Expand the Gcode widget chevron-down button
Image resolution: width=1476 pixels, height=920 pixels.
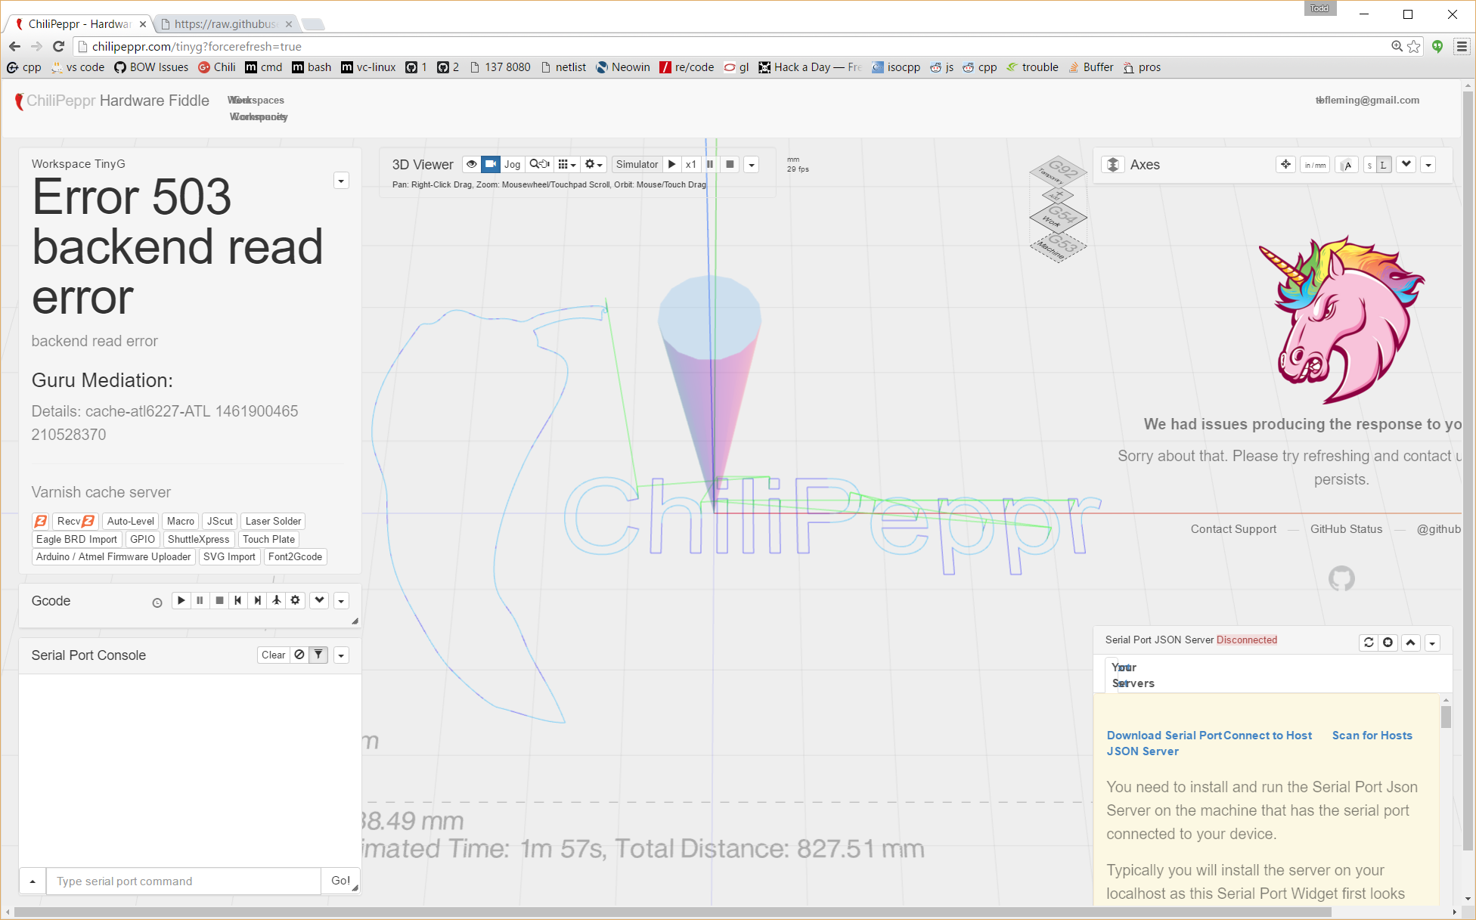320,600
